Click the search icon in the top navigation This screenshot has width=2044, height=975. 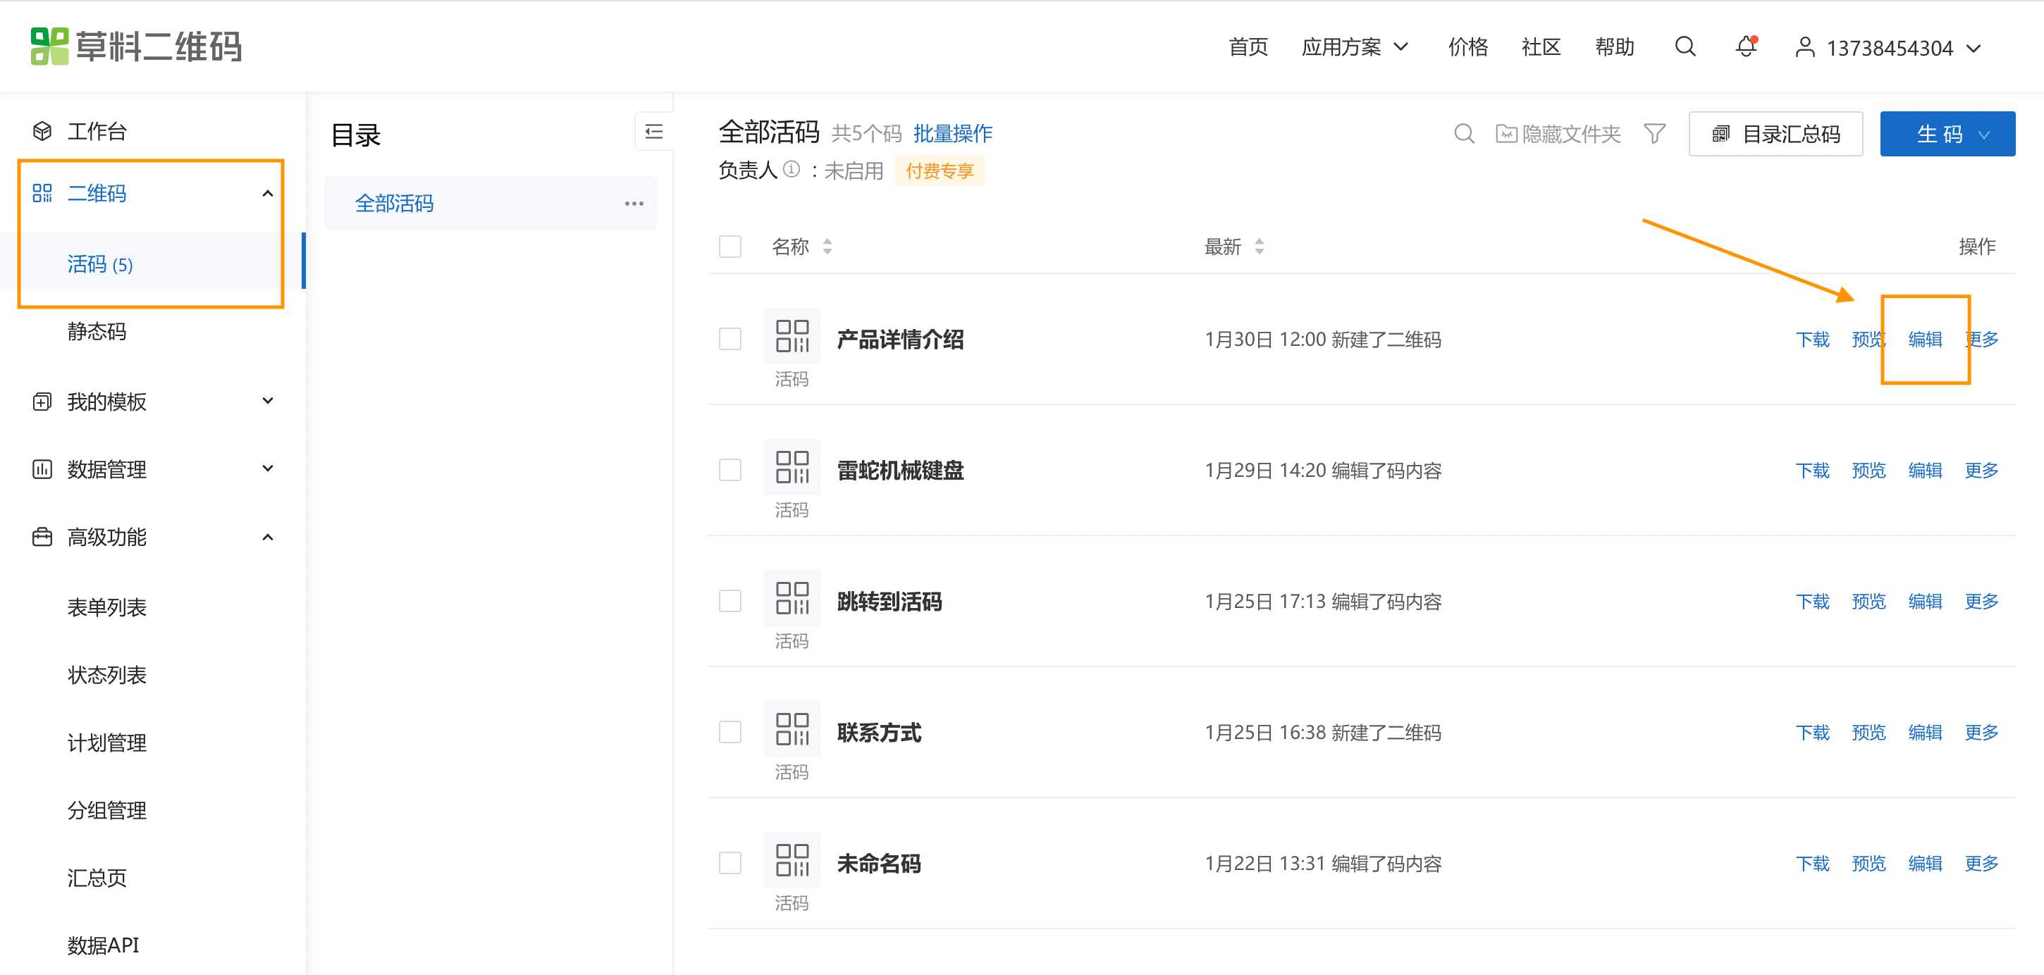pos(1685,46)
